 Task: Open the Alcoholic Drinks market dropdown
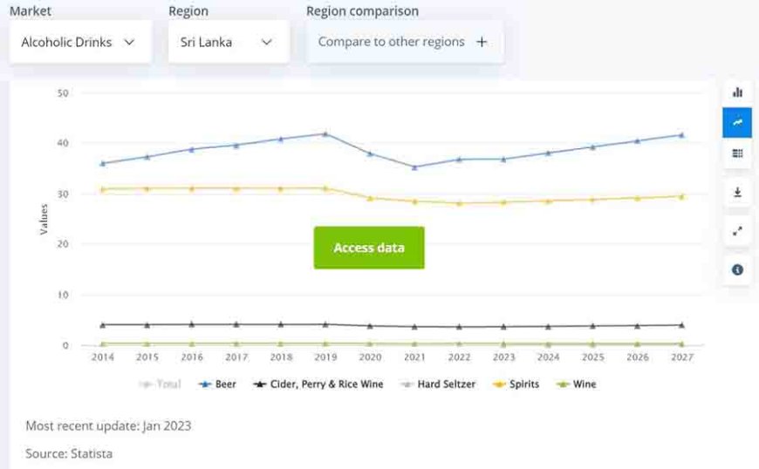[79, 42]
